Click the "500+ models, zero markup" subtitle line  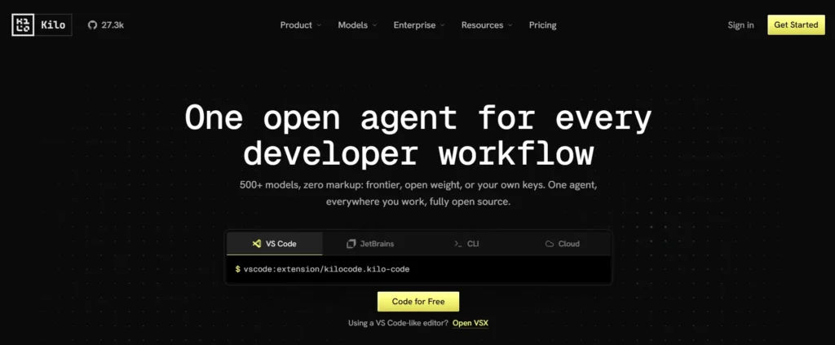tap(418, 186)
